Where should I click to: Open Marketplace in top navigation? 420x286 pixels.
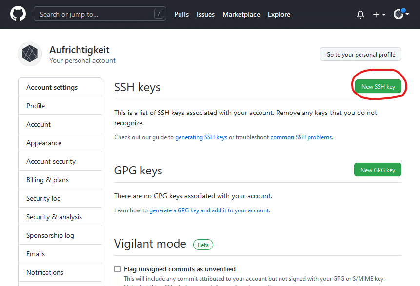[x=241, y=15]
